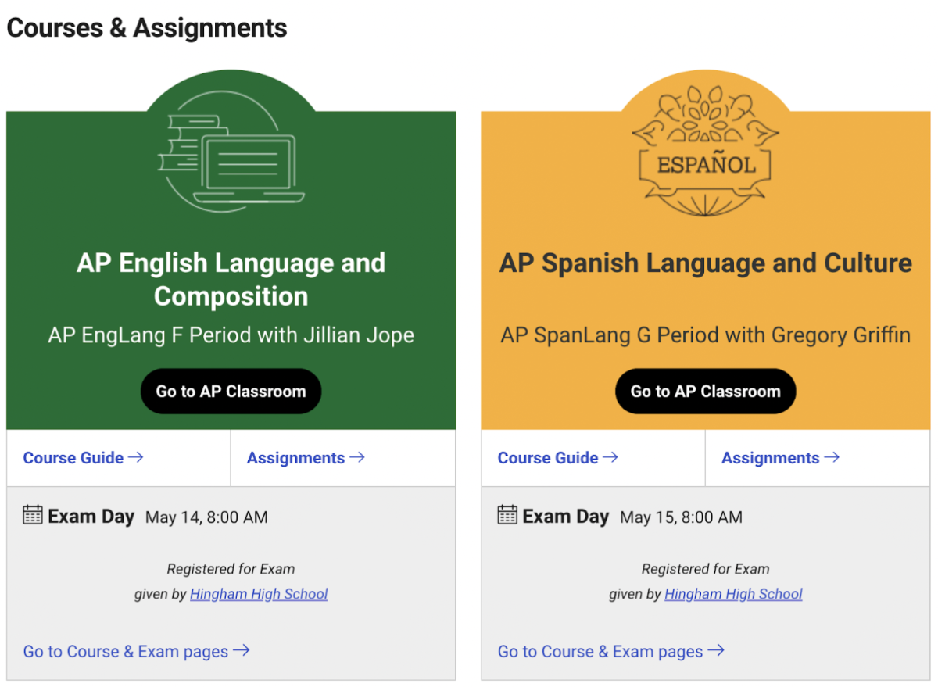Click the calendar icon beside May 14 Exam Day

point(33,514)
